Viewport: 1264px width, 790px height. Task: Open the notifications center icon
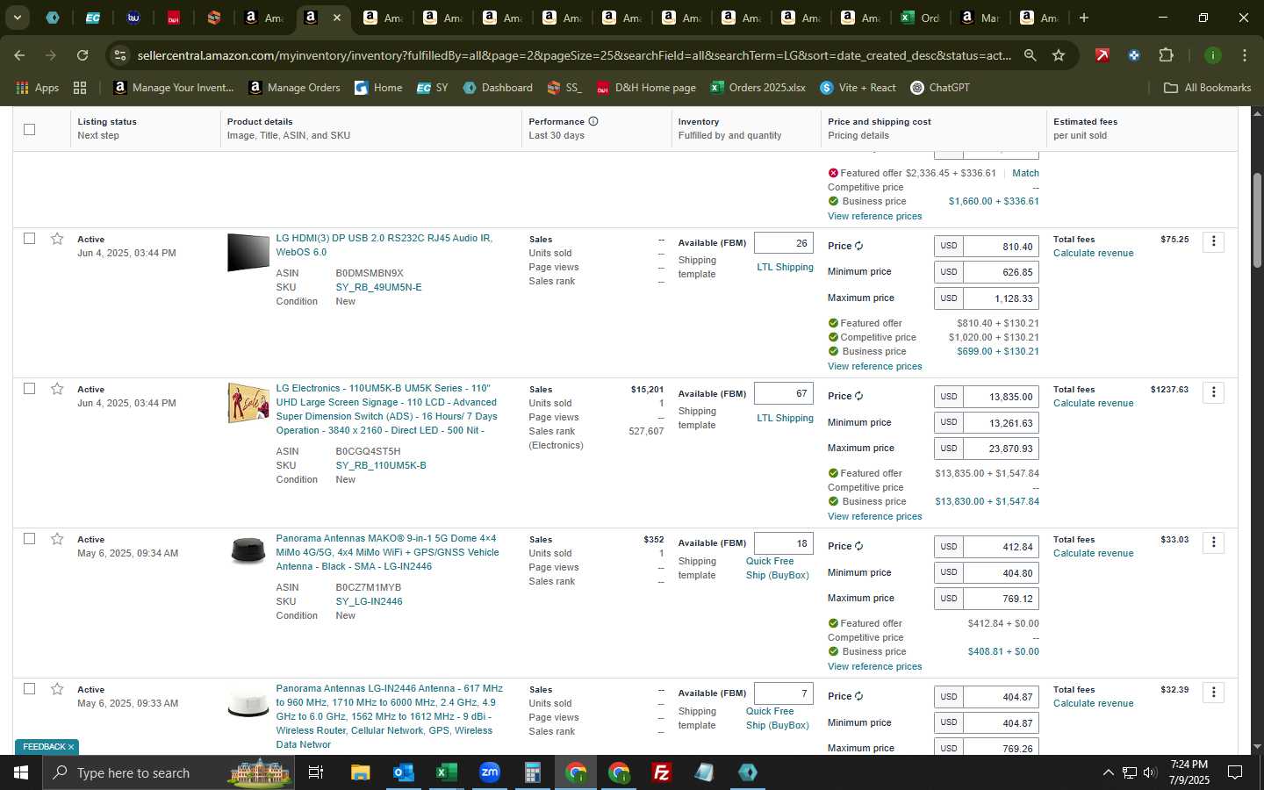pyautogui.click(x=1234, y=772)
